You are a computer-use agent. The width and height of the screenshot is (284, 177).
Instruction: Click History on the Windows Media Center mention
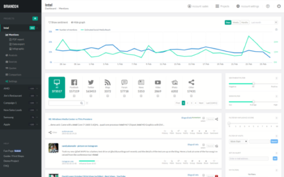[x=165, y=132]
